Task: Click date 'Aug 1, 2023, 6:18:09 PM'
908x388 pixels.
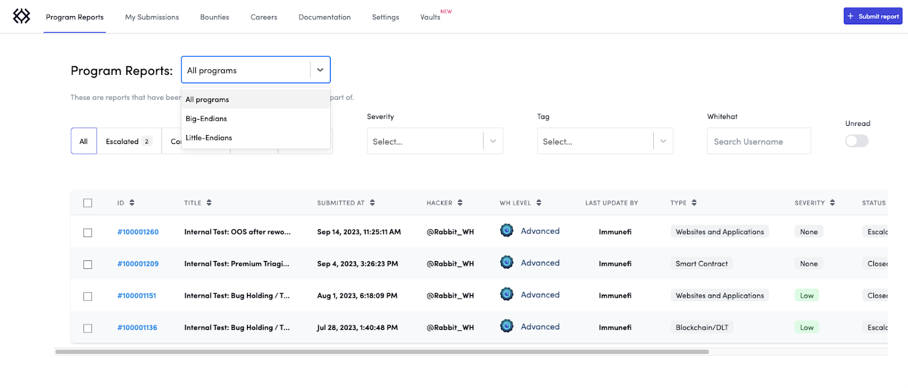Action: pyautogui.click(x=357, y=296)
